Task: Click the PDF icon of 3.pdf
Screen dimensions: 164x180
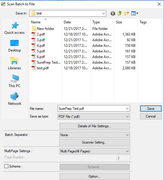Action: 34,40
